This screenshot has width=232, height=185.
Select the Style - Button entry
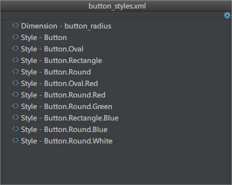(44, 37)
